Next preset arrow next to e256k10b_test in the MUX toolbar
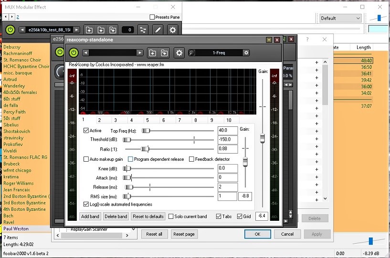The image size is (390, 258). [76, 30]
